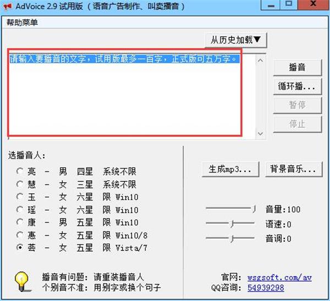Select announcer 亮 male four-star radio

click(20, 171)
